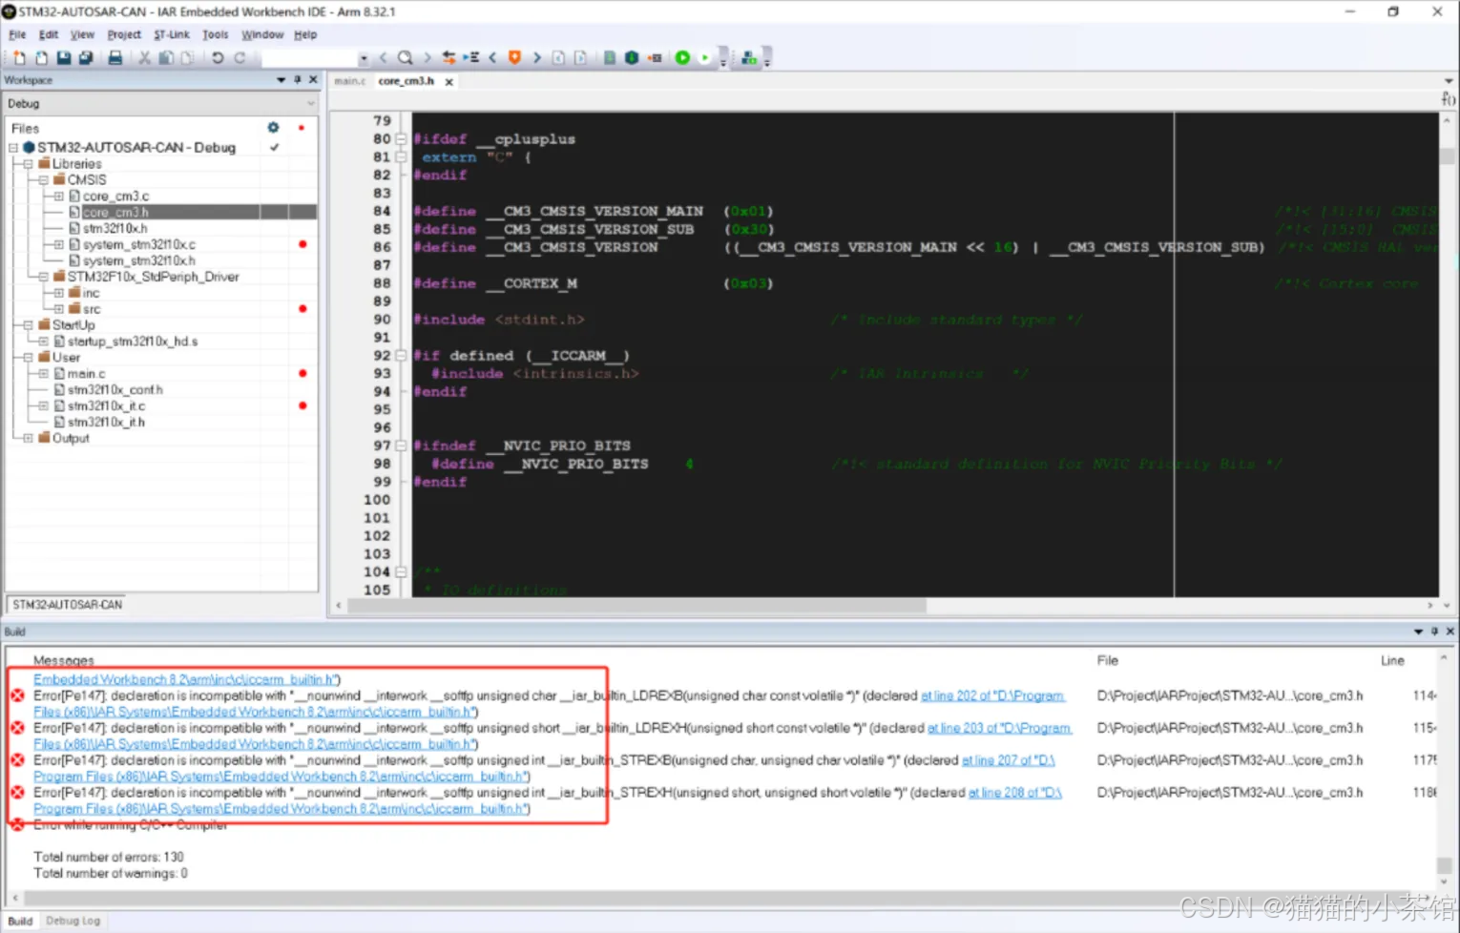
Task: Jump to next bookmark arrow
Action: (x=536, y=58)
